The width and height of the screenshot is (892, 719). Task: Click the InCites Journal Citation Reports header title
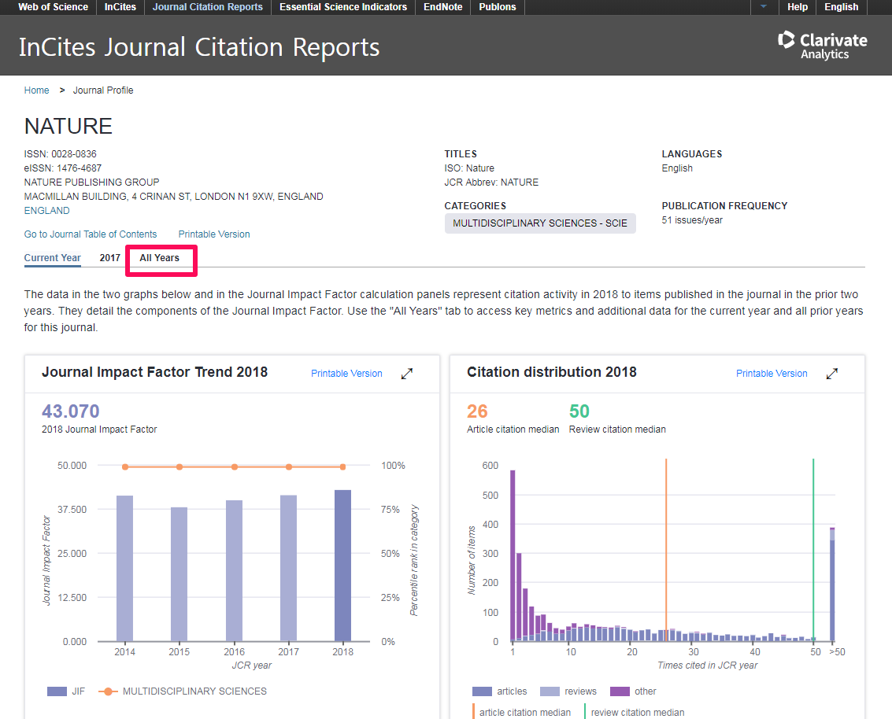click(x=199, y=47)
